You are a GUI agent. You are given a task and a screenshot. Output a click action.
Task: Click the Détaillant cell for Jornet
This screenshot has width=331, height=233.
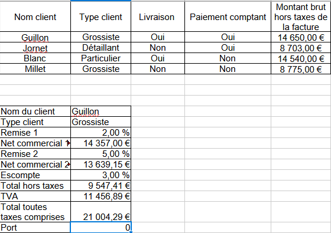pyautogui.click(x=100, y=48)
